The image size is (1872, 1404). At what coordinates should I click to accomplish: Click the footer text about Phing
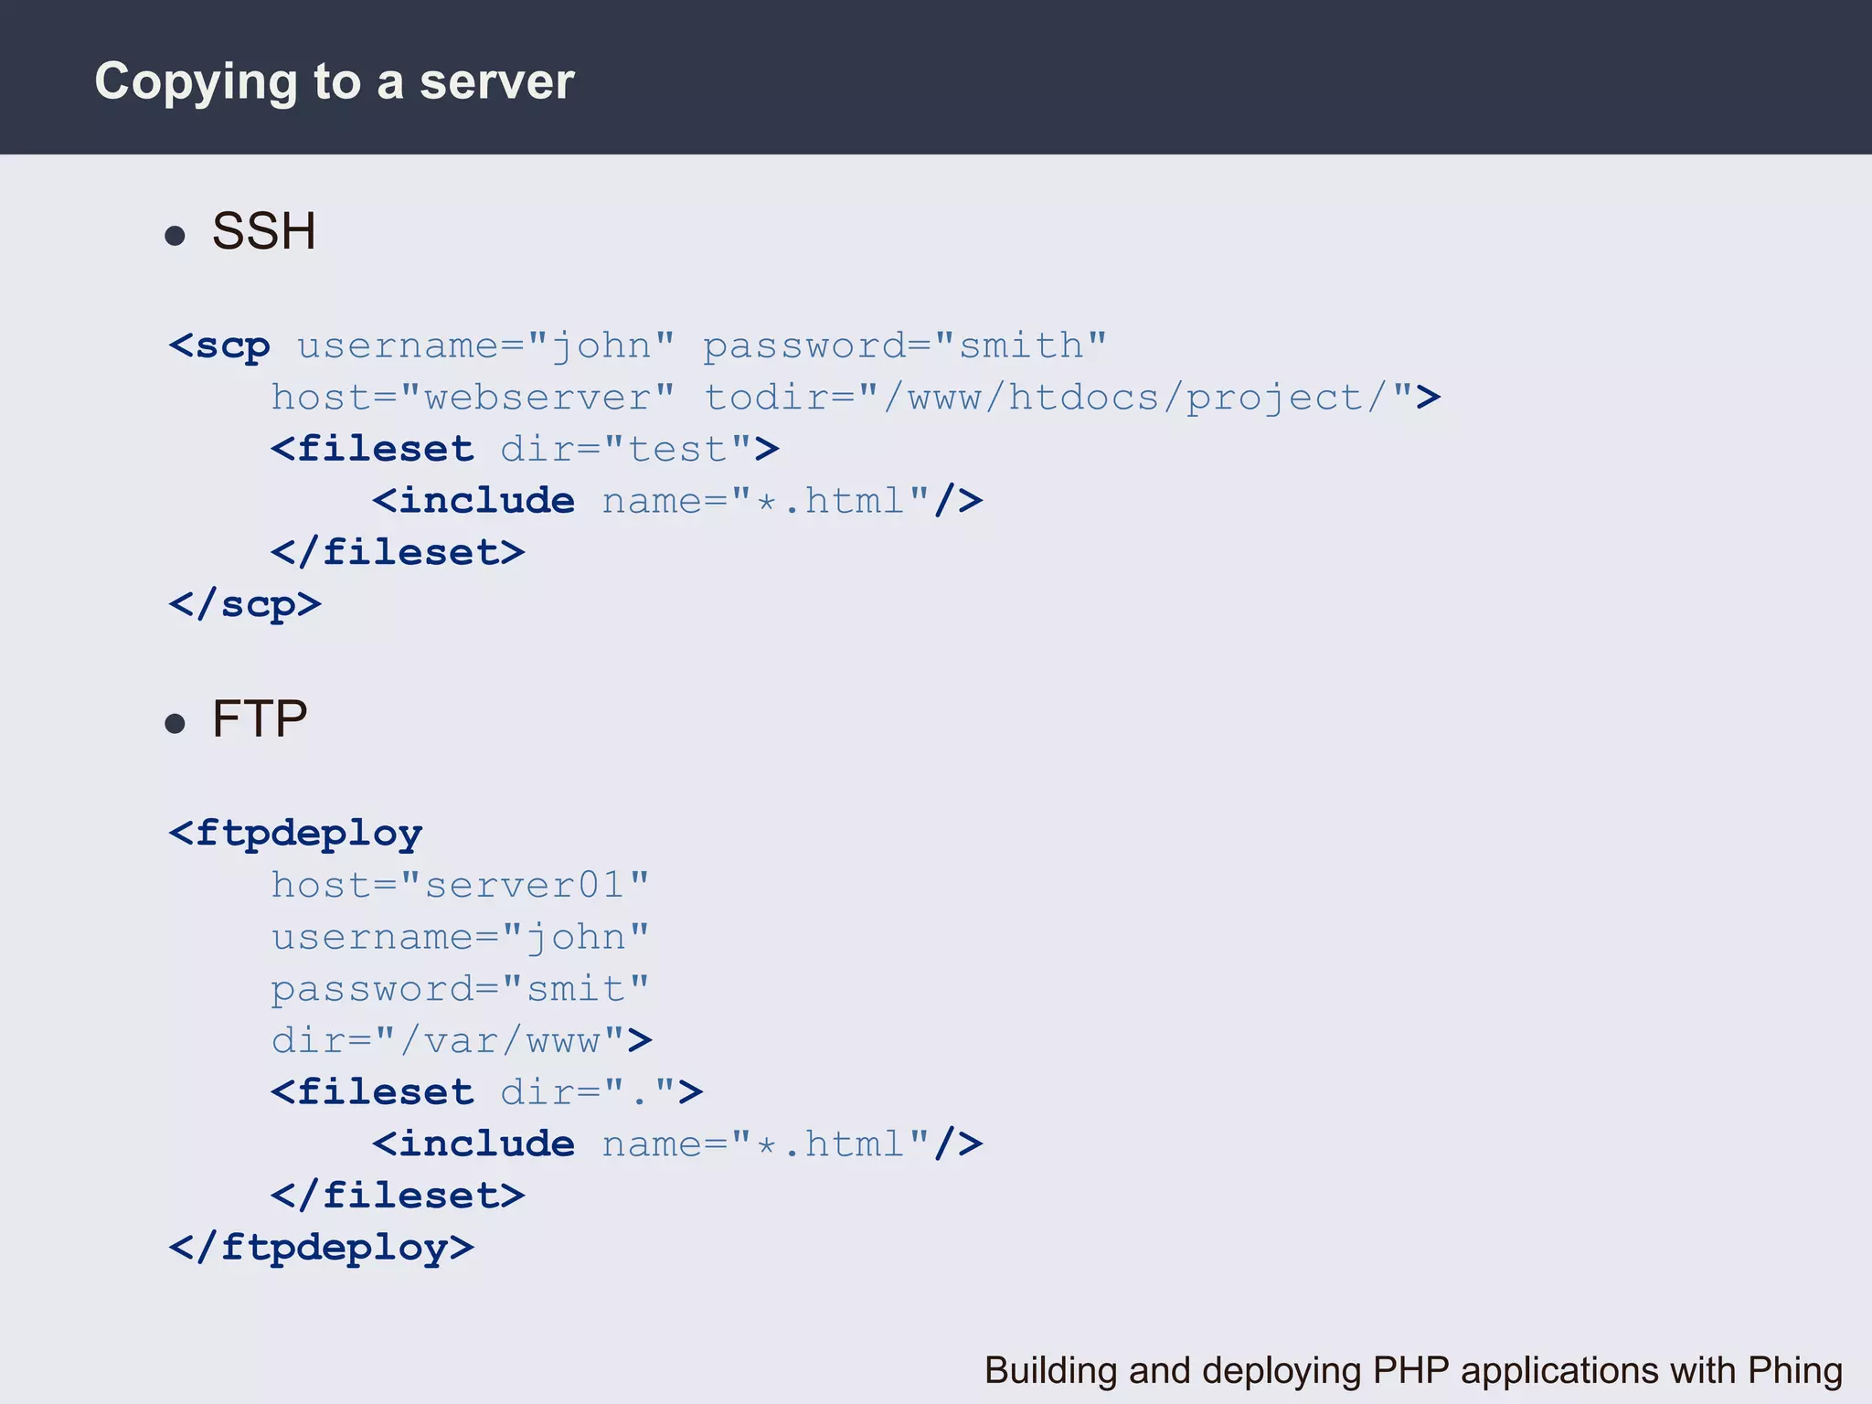click(x=1412, y=1370)
